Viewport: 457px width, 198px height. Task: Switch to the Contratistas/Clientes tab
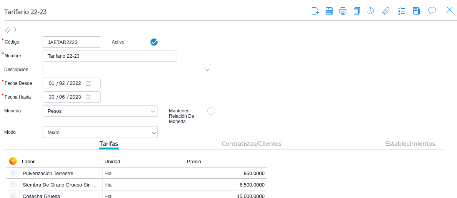252,144
